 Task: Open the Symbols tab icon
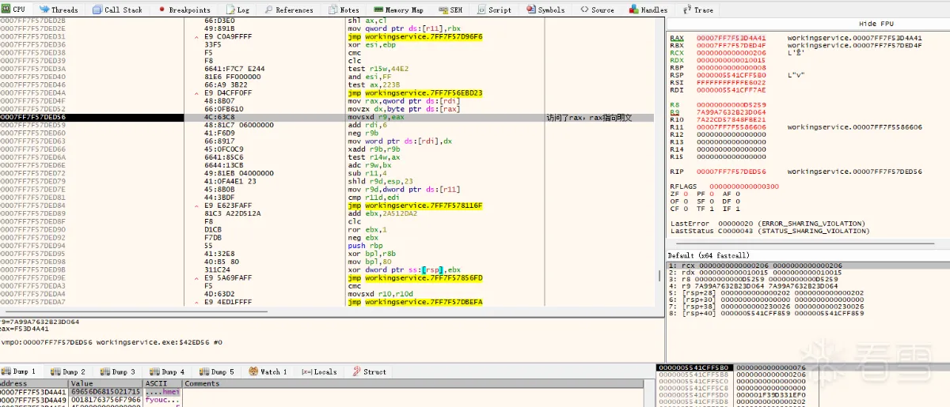coord(531,9)
